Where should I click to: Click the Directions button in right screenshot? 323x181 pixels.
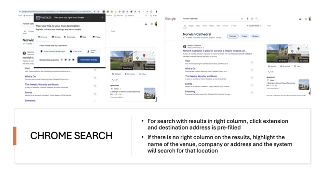285,66
